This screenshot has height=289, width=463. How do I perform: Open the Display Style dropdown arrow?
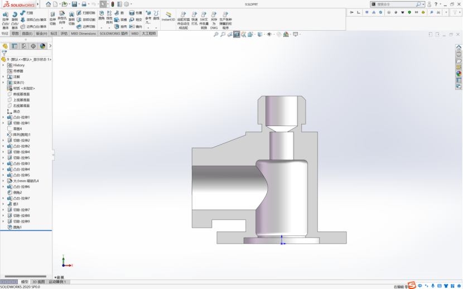[264, 34]
